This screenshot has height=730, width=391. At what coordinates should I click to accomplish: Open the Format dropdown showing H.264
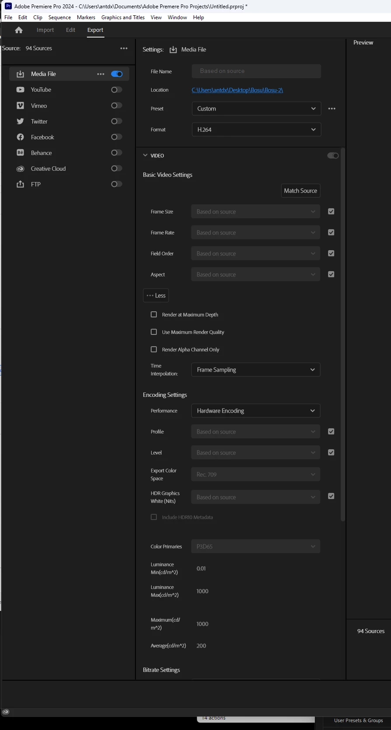pyautogui.click(x=256, y=130)
